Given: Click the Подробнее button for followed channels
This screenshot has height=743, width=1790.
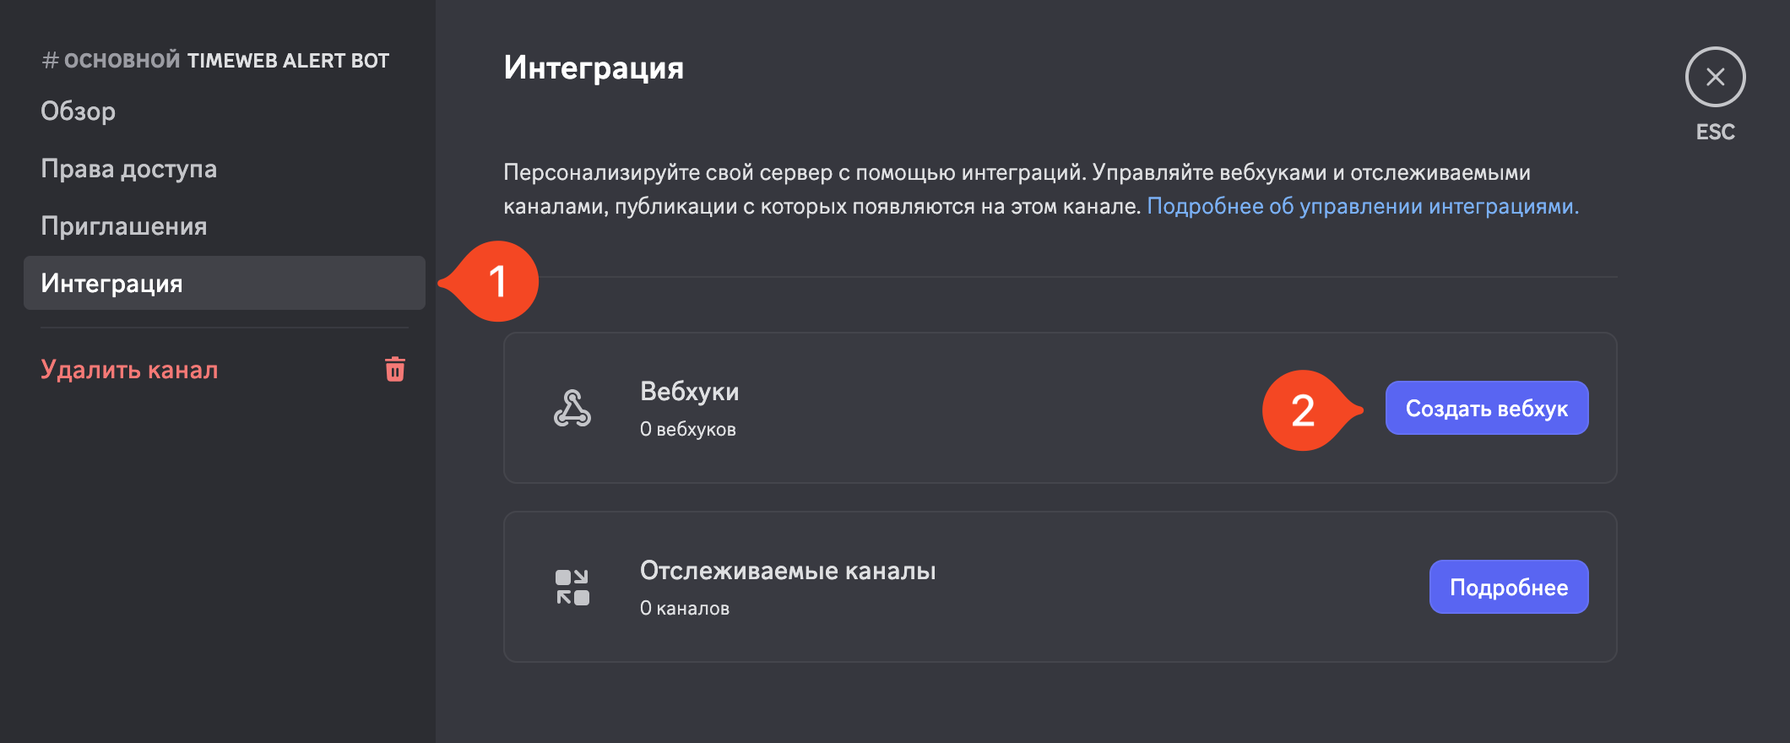Looking at the screenshot, I should point(1508,587).
